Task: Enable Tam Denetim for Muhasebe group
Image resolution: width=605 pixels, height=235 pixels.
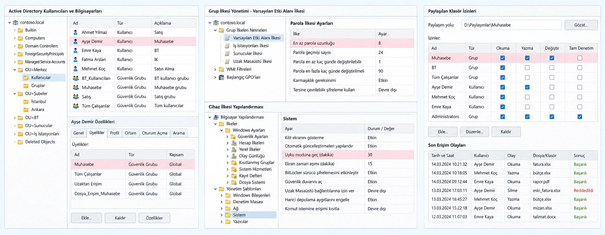Action: pyautogui.click(x=580, y=58)
